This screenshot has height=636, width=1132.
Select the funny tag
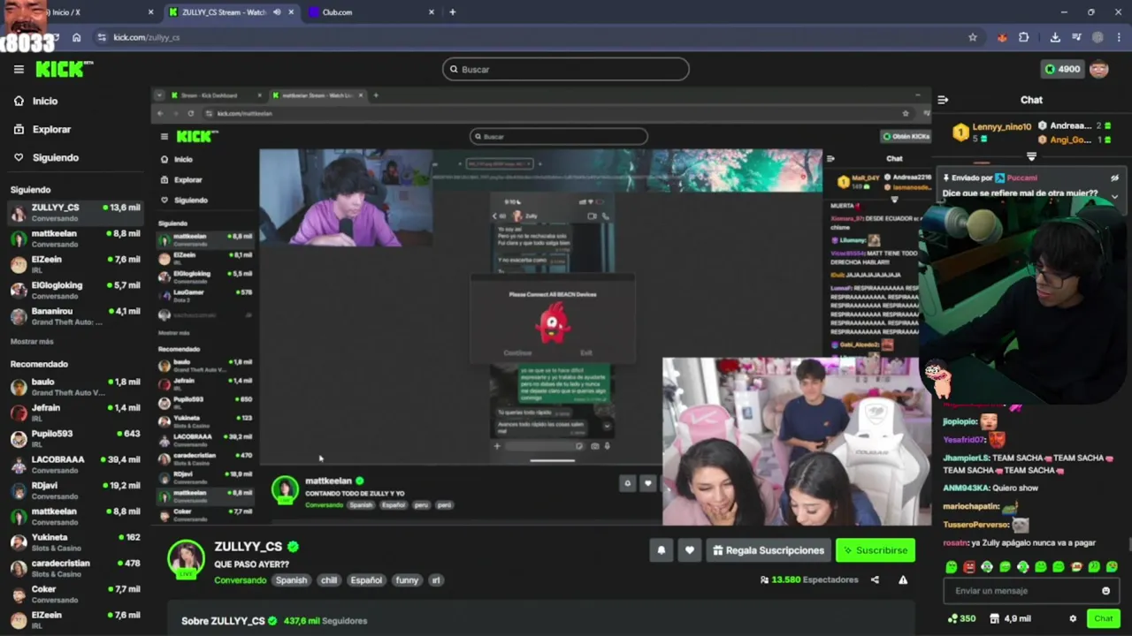407,580
